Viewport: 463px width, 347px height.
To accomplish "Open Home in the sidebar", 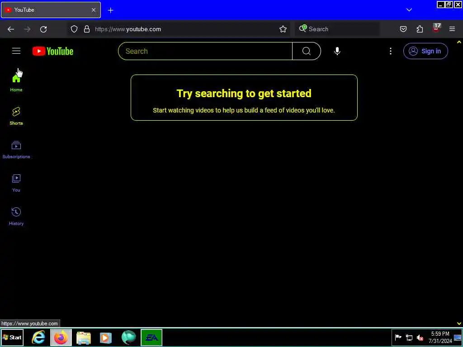I will [x=16, y=83].
